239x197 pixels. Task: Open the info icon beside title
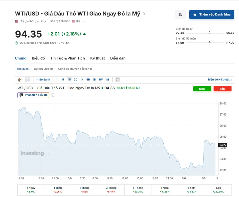pyautogui.click(x=143, y=14)
